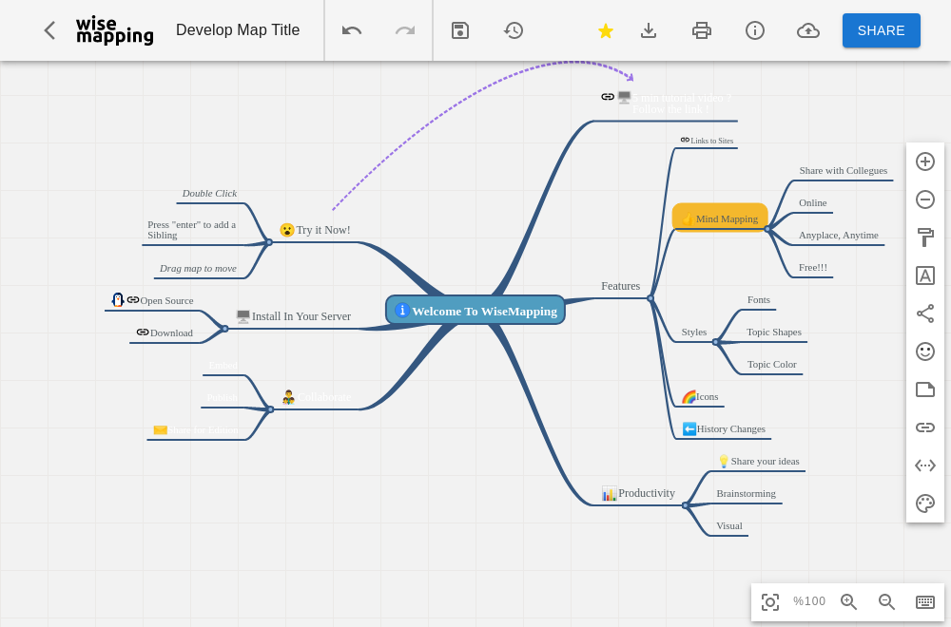Print the mind map

pos(702,30)
